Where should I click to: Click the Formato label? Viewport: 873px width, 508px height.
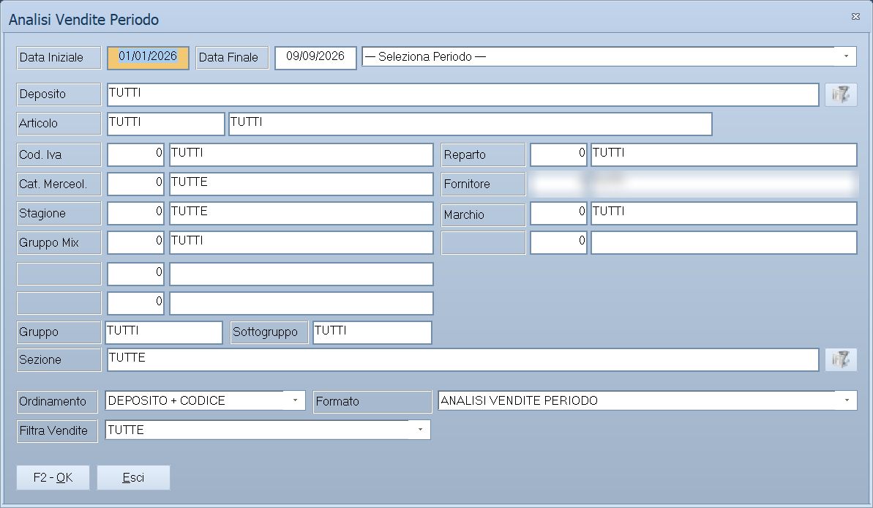pyautogui.click(x=372, y=402)
